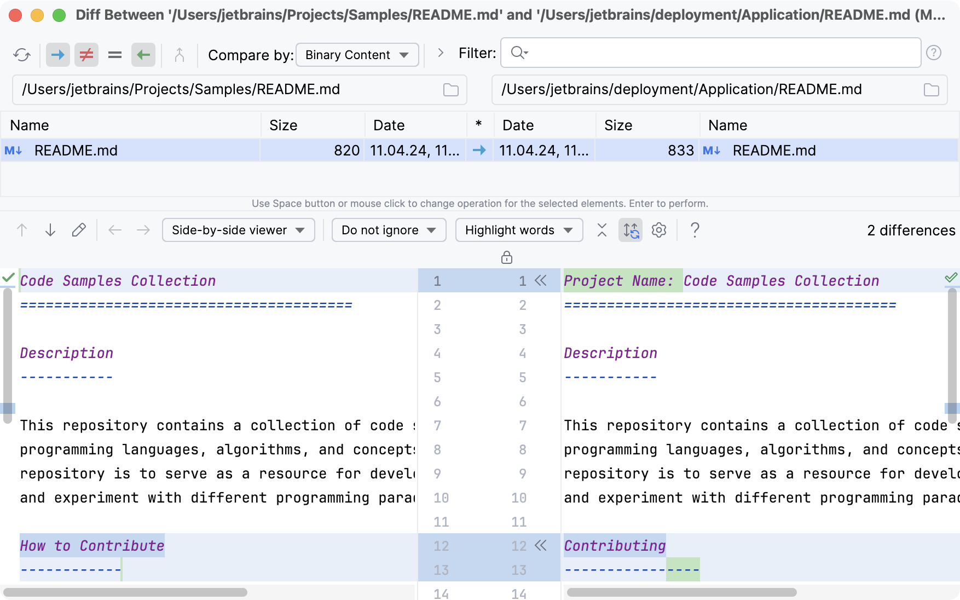Browse folder for the right deployment README path
This screenshot has width=960, height=600.
[x=932, y=90]
